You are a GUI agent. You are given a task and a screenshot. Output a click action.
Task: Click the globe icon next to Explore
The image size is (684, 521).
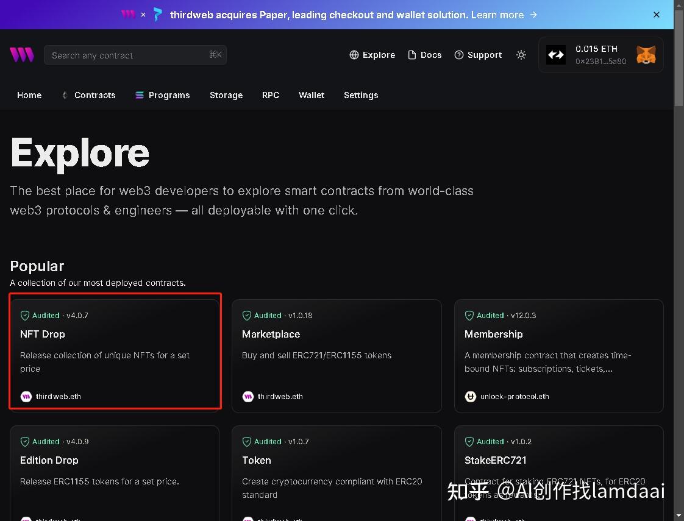pos(354,54)
